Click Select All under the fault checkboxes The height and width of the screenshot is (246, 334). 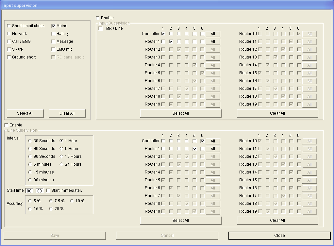[x=25, y=113]
